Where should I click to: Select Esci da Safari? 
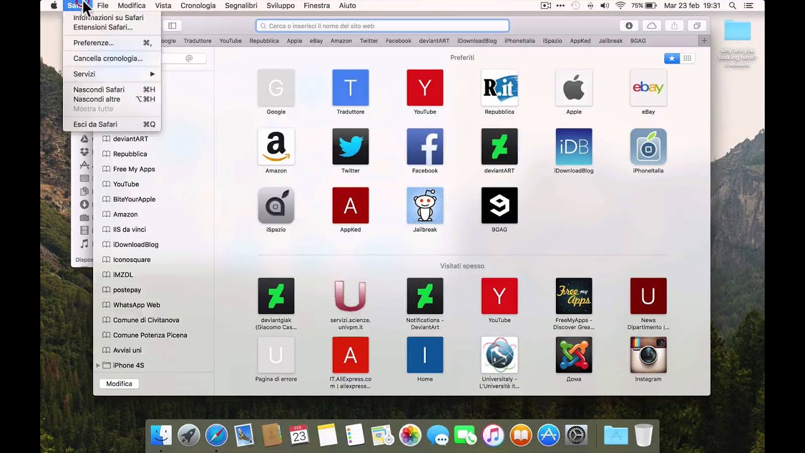pyautogui.click(x=112, y=125)
